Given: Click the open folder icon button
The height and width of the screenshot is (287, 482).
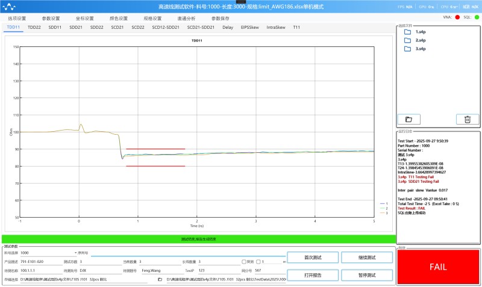Looking at the screenshot, I should coord(413,119).
